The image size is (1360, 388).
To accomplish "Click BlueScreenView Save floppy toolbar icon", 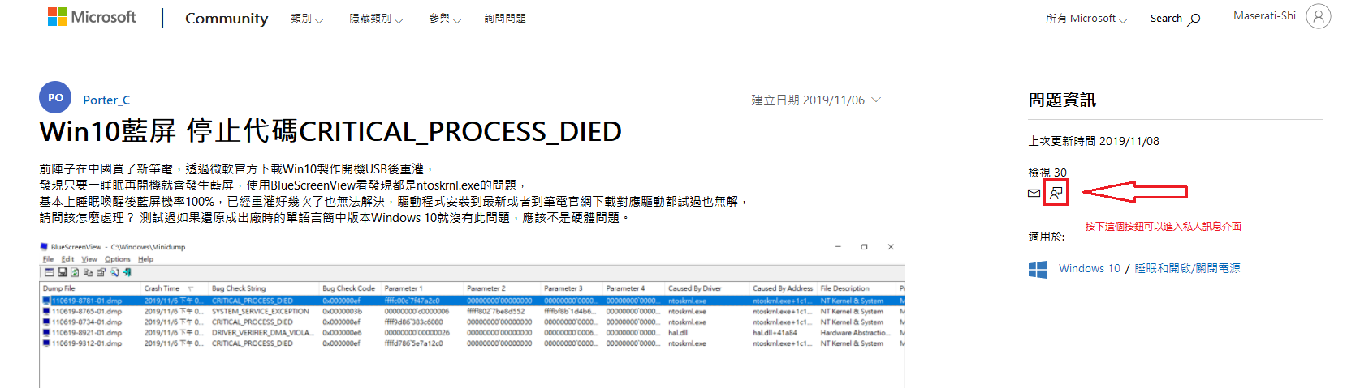I will [62, 272].
